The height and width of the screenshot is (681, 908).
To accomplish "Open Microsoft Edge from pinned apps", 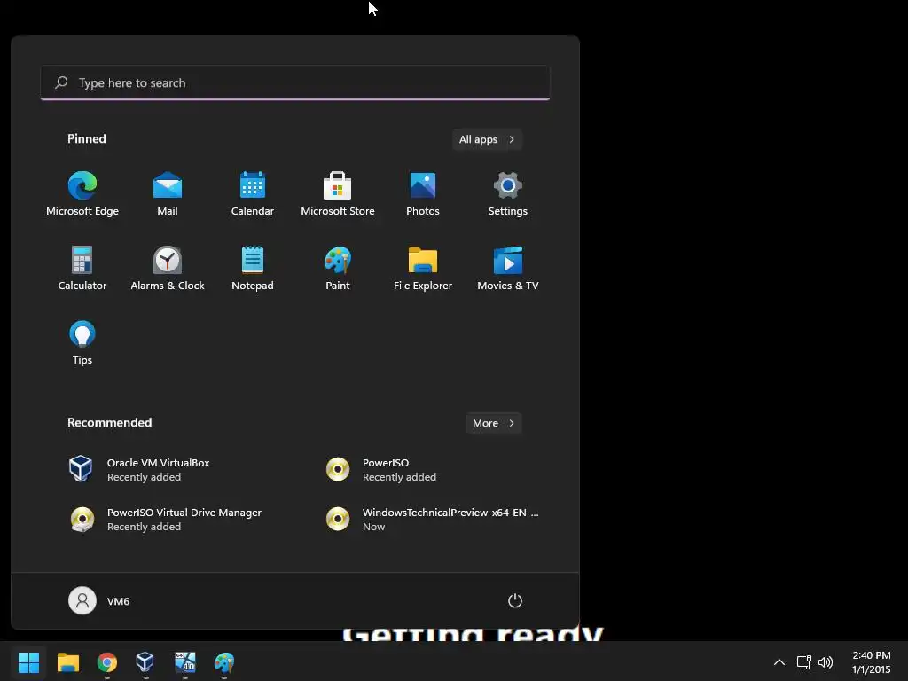I will click(x=82, y=194).
